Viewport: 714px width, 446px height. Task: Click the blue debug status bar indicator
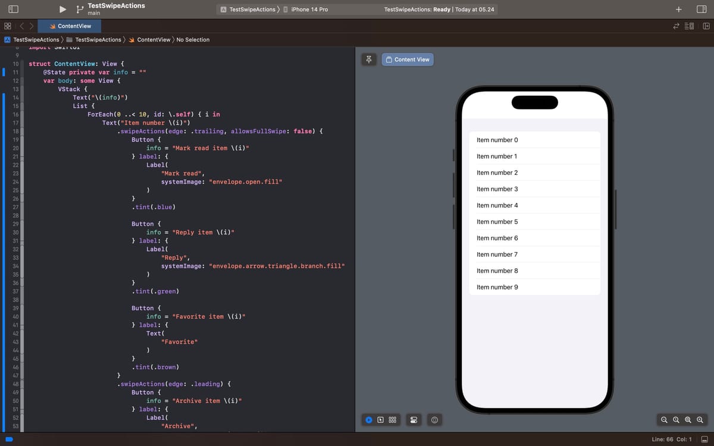(x=9, y=439)
